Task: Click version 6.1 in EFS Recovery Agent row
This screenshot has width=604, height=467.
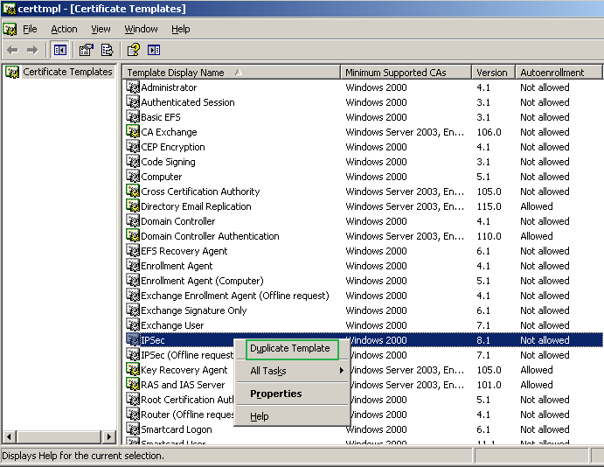Action: pos(483,251)
